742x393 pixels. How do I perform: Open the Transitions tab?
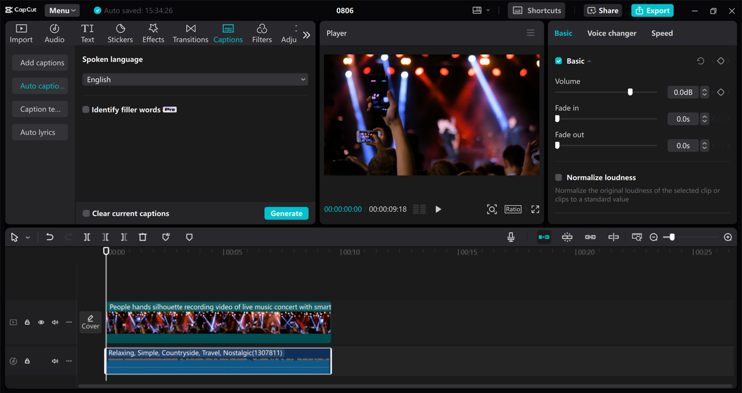(191, 34)
